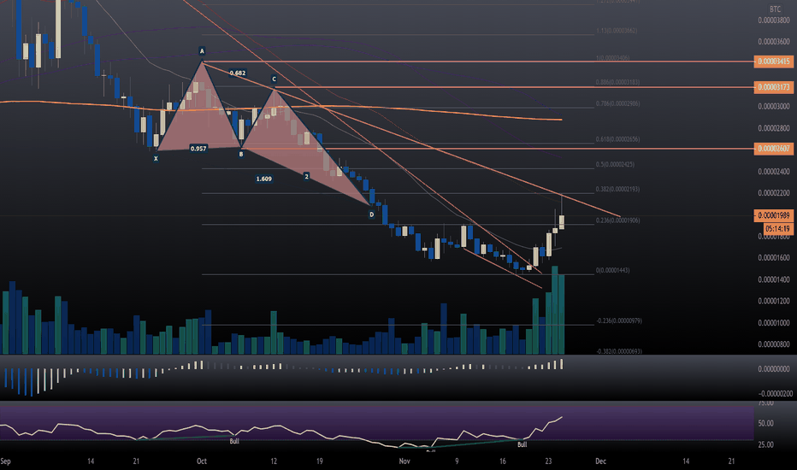Click Fibonacci level 0.786(0.00002986) label

(x=618, y=103)
